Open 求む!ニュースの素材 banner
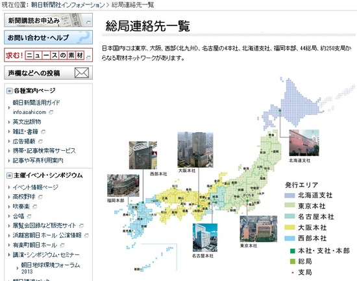357x281 pixels. 48,55
